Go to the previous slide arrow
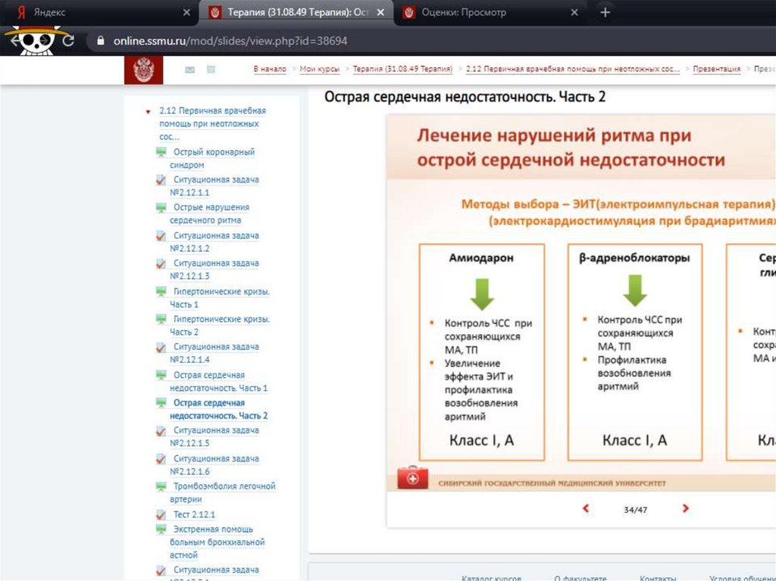The width and height of the screenshot is (776, 581). click(x=586, y=508)
